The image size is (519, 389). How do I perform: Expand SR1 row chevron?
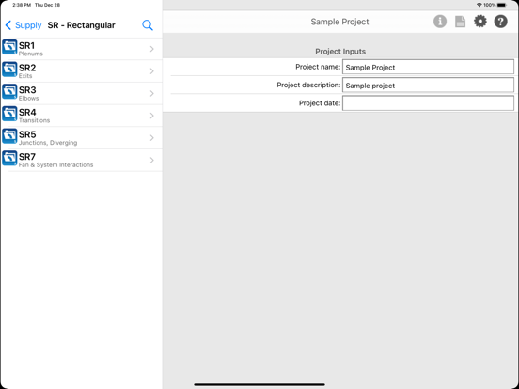click(x=152, y=49)
